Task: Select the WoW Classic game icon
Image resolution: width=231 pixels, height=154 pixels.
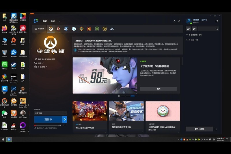Action: [x=97, y=29]
